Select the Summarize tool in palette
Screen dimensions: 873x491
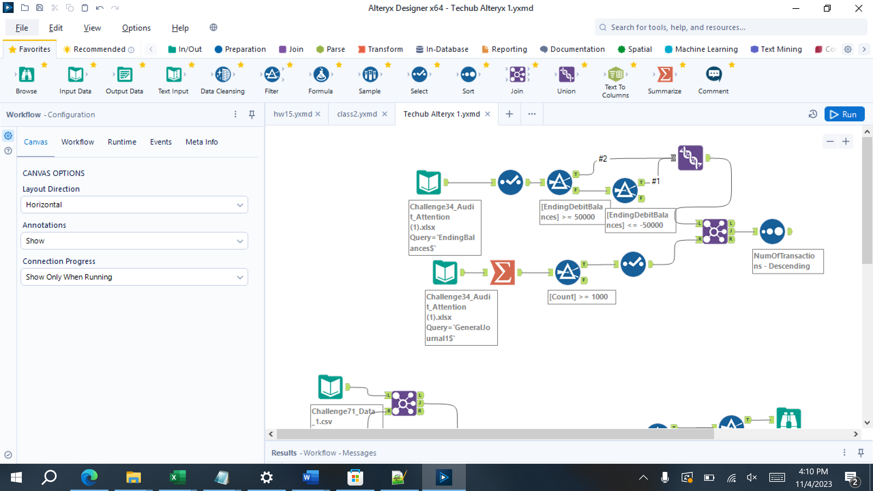[665, 74]
